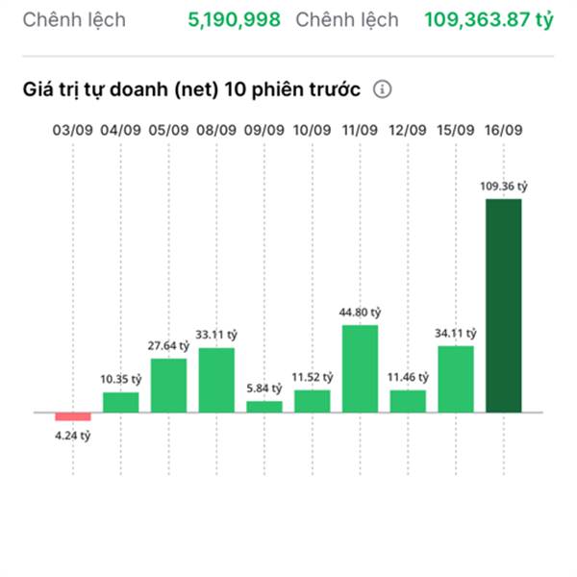Select the 12/09 bar at 11.46 tỷ
The image size is (577, 577).
(x=408, y=401)
